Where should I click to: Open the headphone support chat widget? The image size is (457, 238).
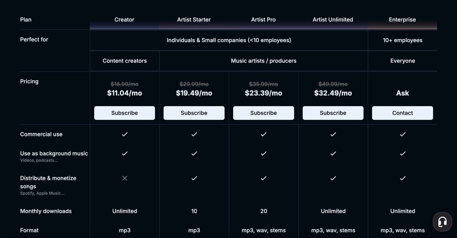coord(442,222)
